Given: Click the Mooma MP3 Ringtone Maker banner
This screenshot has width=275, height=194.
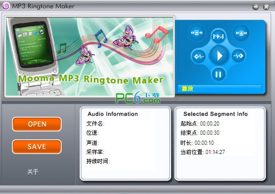Looking at the screenshot, I should pyautogui.click(x=90, y=57).
